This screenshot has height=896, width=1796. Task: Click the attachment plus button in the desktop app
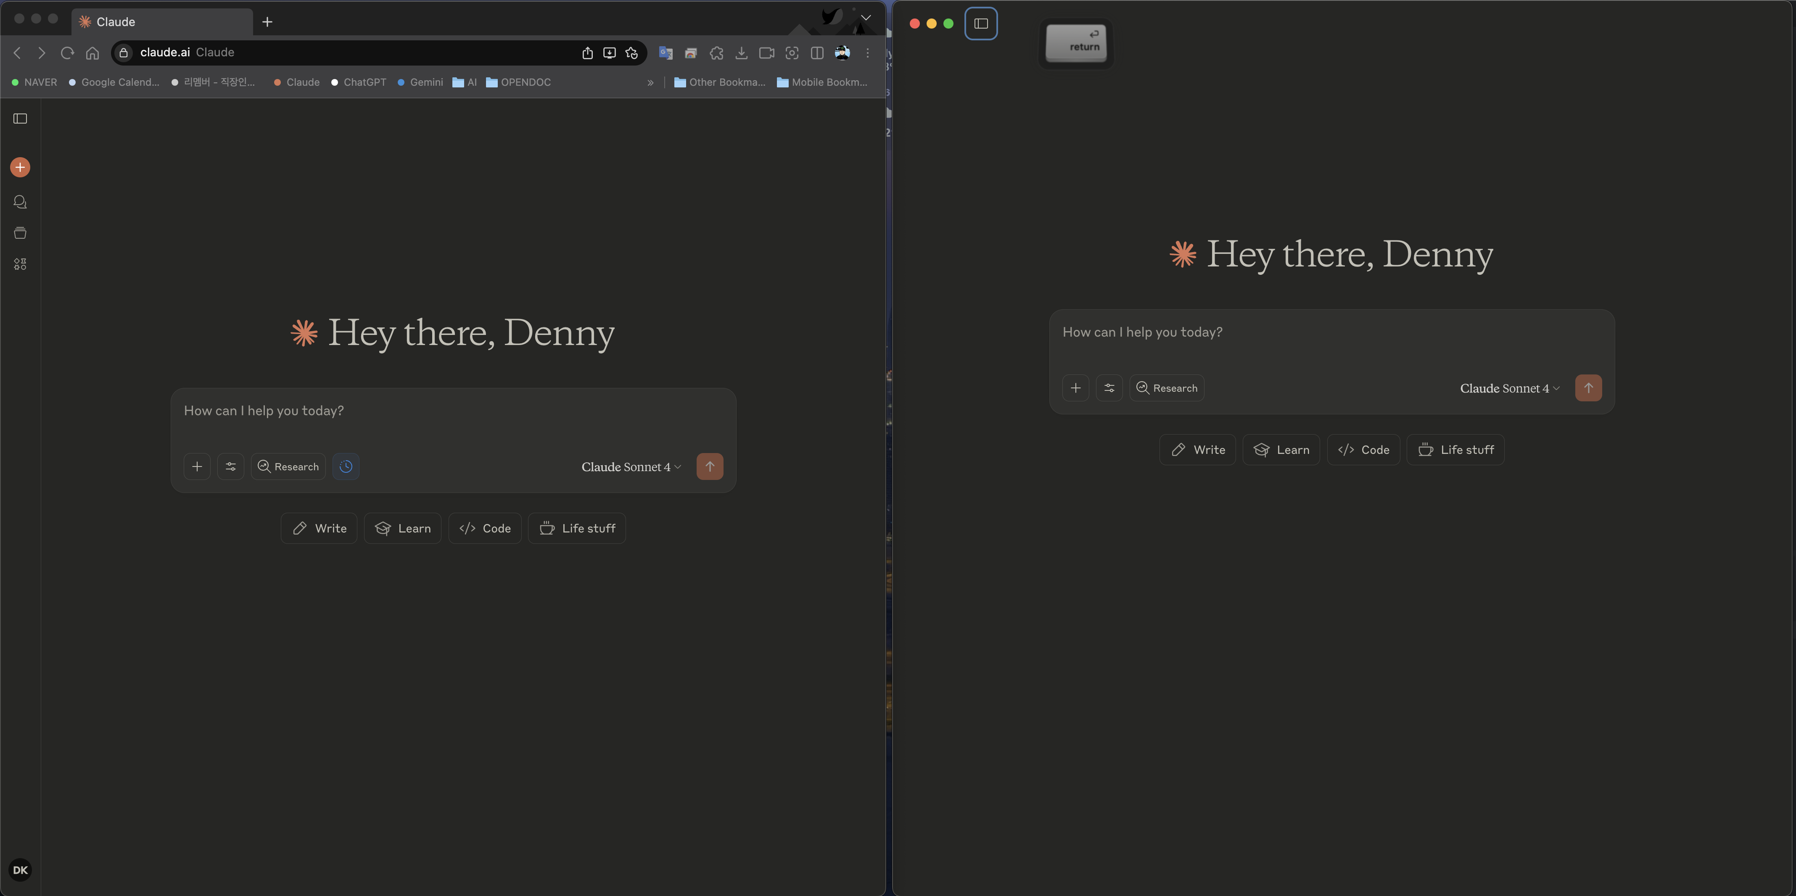click(1075, 388)
